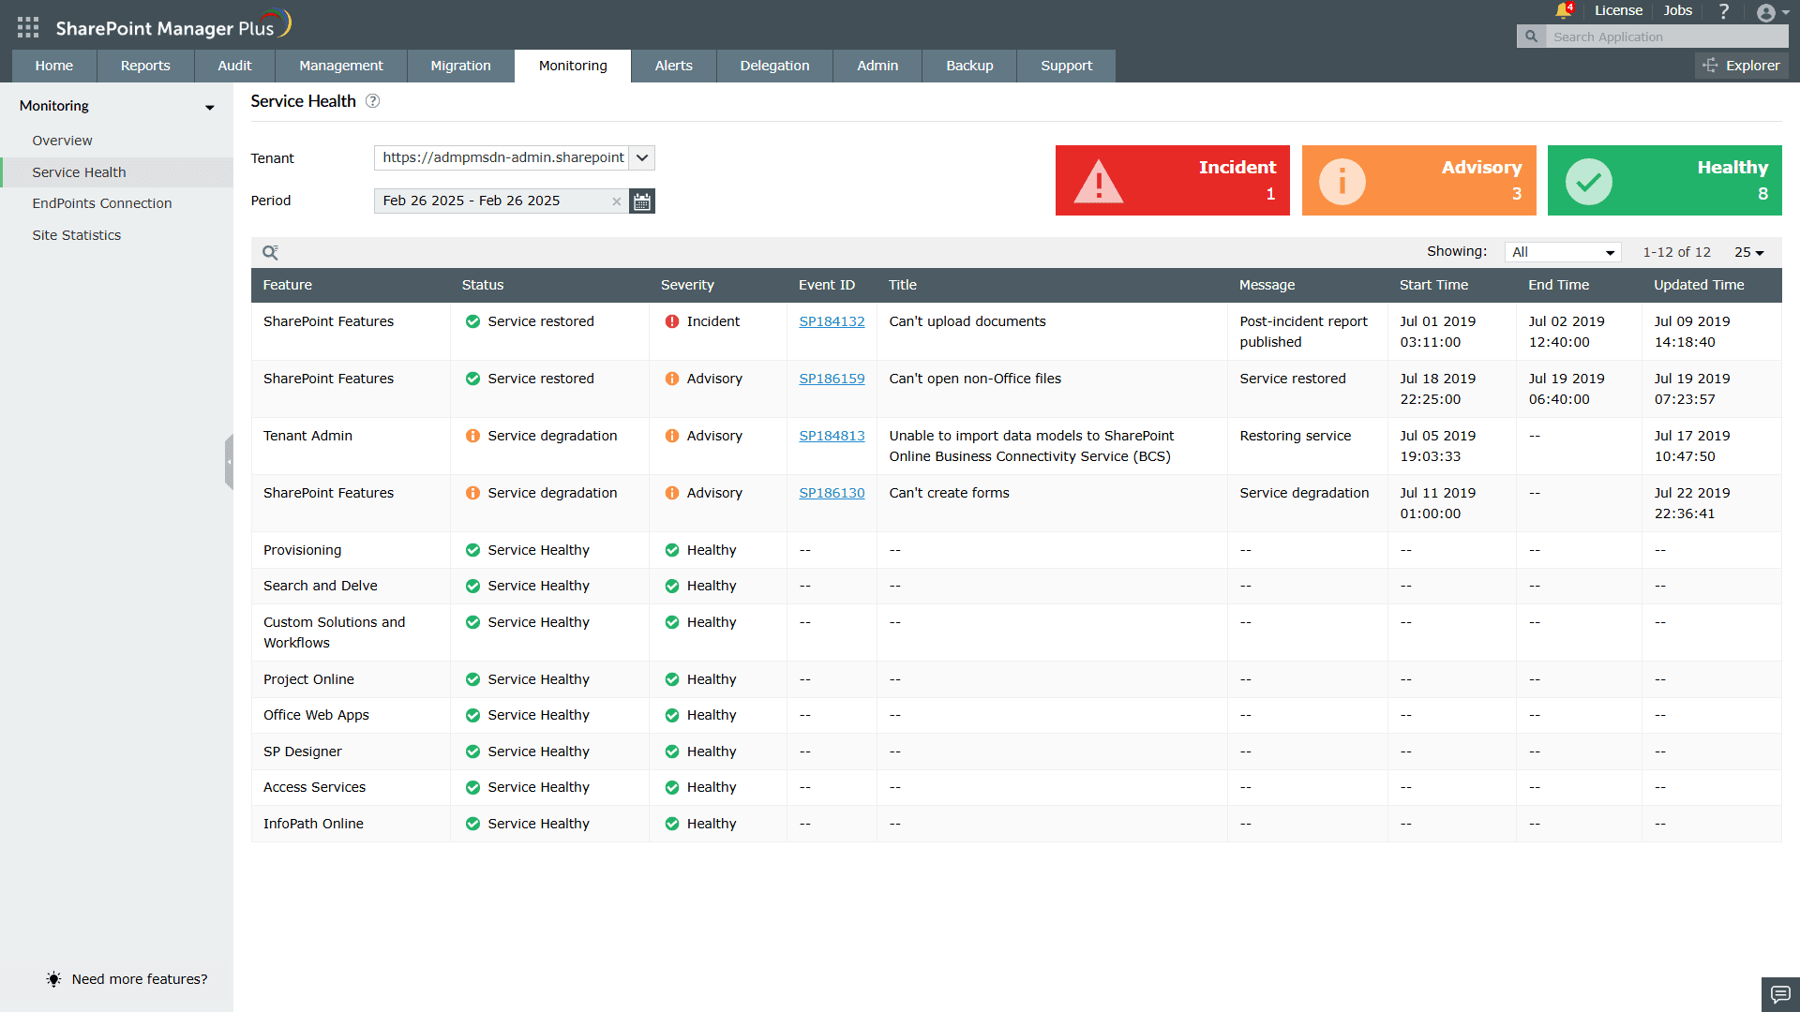Change rows per page from 25
This screenshot has width=1800, height=1012.
[x=1748, y=252]
